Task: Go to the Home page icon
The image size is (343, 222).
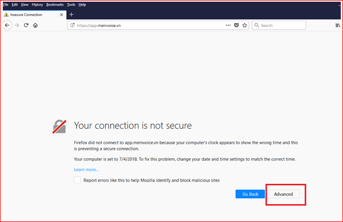Action: point(35,25)
